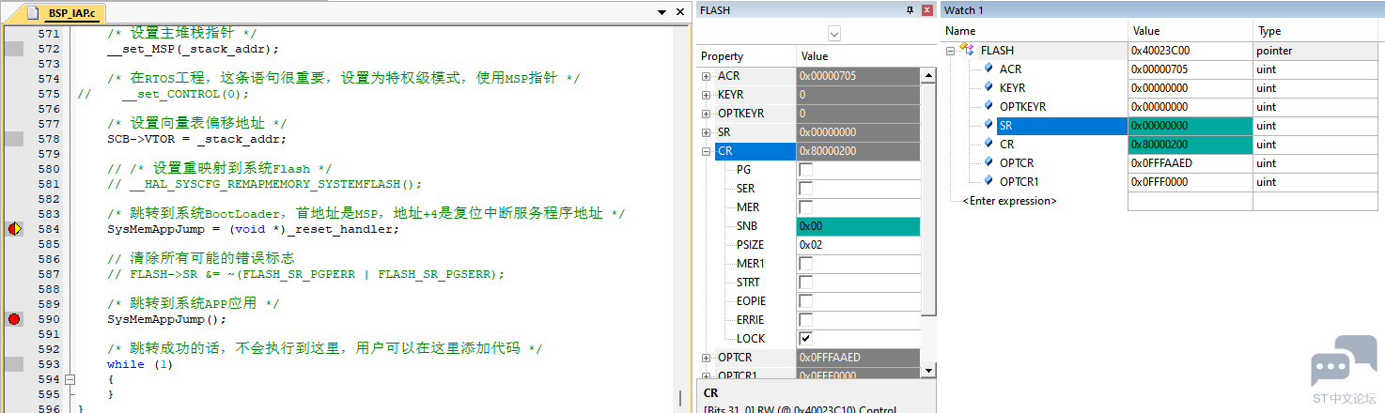Click the SR member icon in Watch 1
Viewport: 1385px width, 413px height.
click(988, 125)
